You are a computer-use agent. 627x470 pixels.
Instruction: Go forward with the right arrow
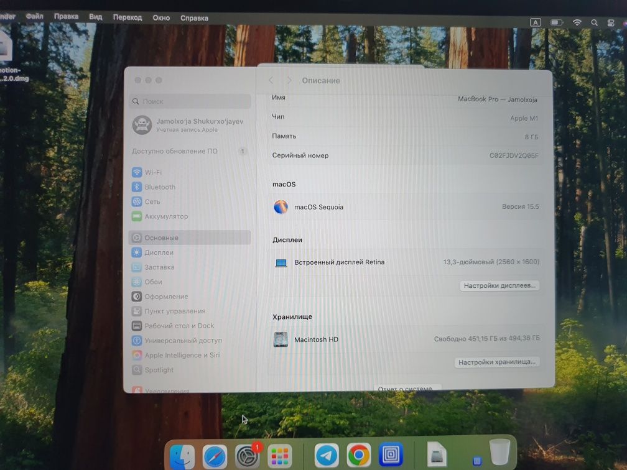tap(289, 80)
